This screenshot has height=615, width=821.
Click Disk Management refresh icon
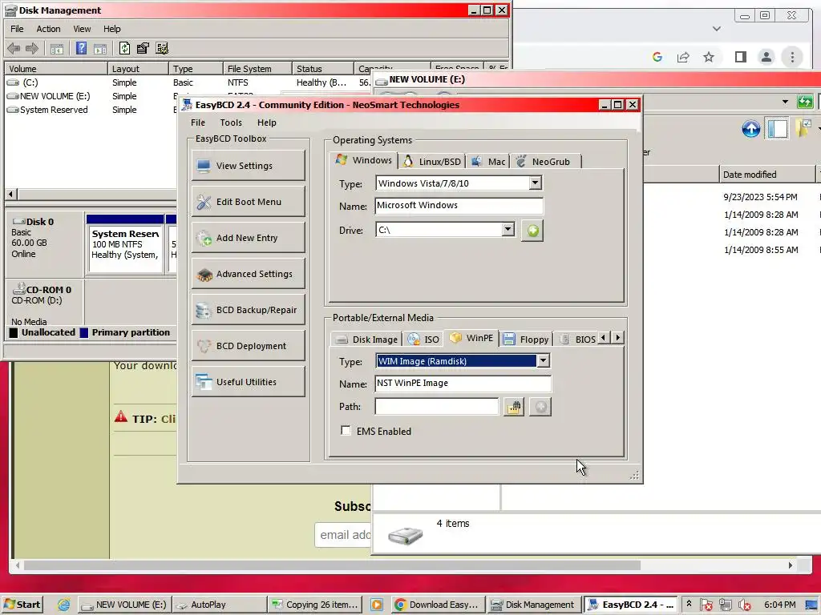[x=124, y=49]
